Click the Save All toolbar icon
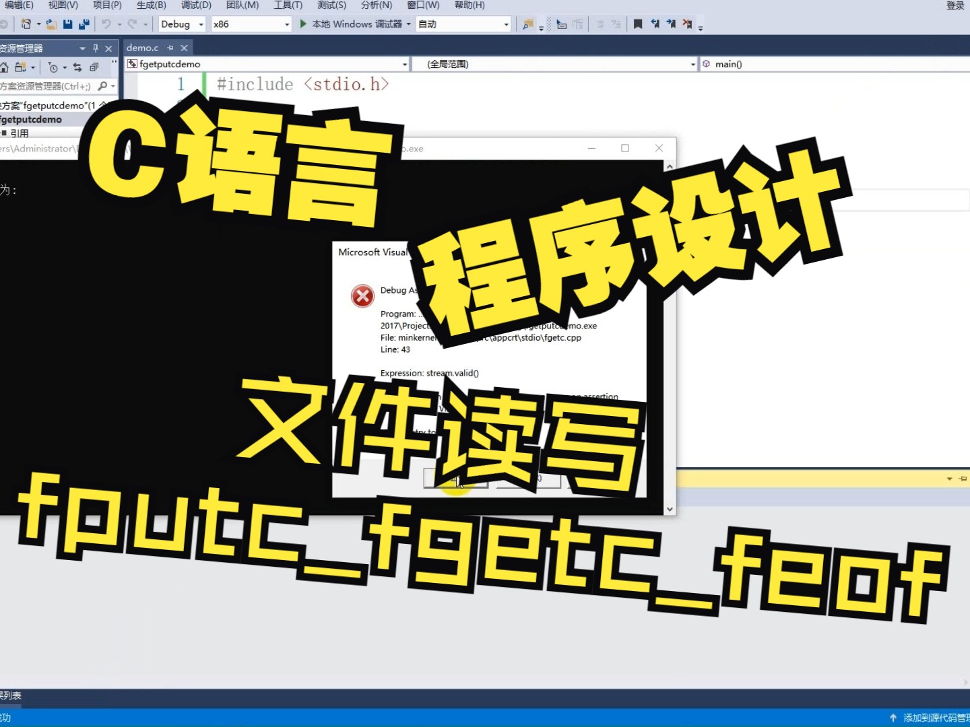 click(x=84, y=24)
